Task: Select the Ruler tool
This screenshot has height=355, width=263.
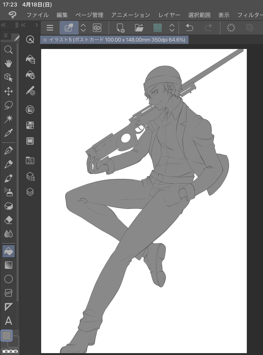Action: (x=8, y=307)
